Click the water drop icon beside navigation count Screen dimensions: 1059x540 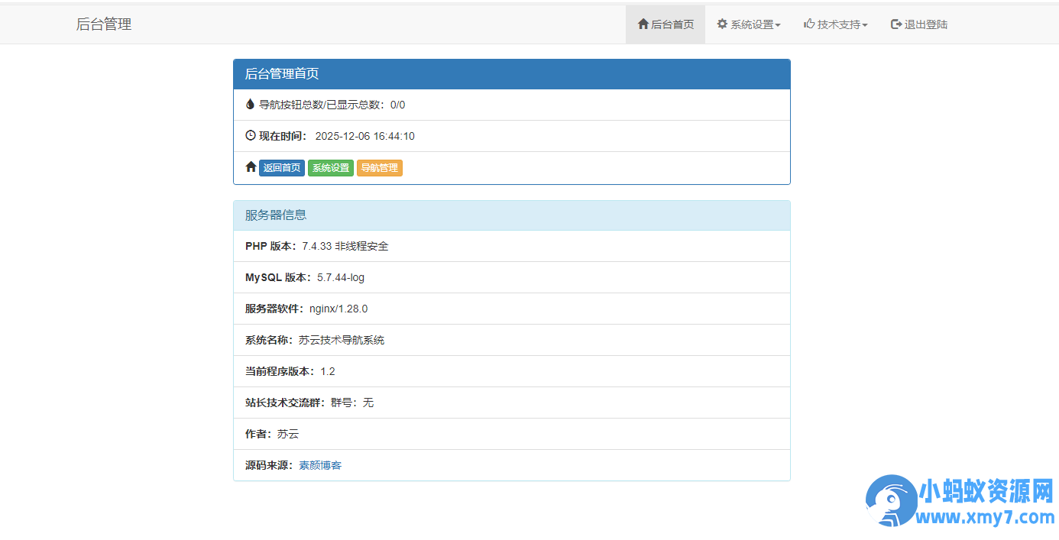click(251, 105)
